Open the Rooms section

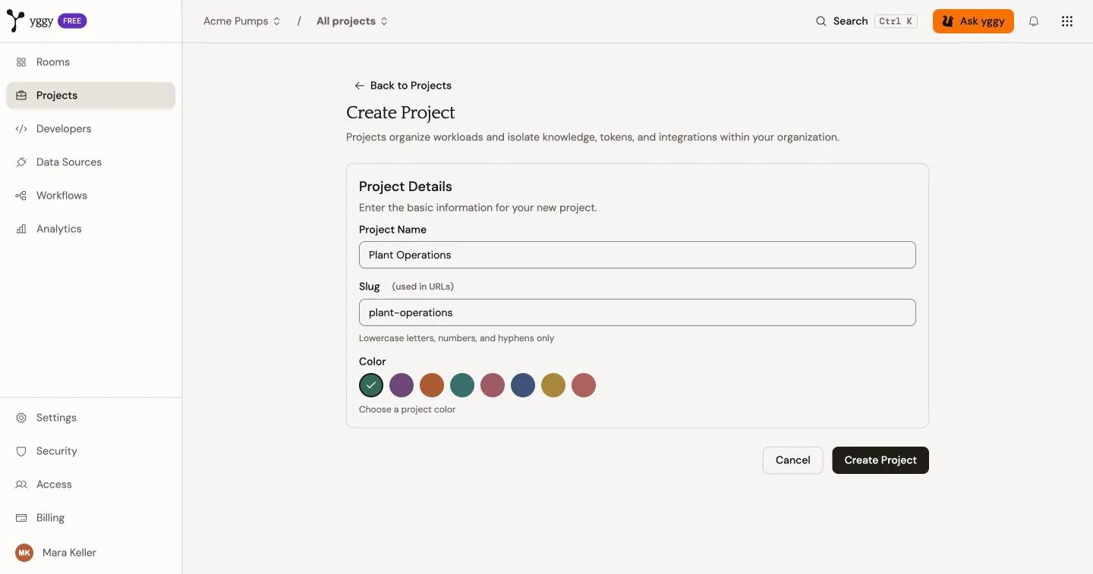click(91, 62)
